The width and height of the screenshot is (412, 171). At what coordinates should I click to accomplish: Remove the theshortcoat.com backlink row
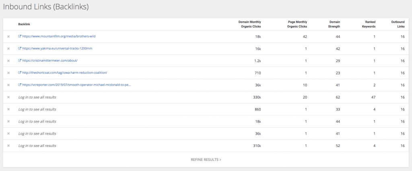pyautogui.click(x=8, y=73)
